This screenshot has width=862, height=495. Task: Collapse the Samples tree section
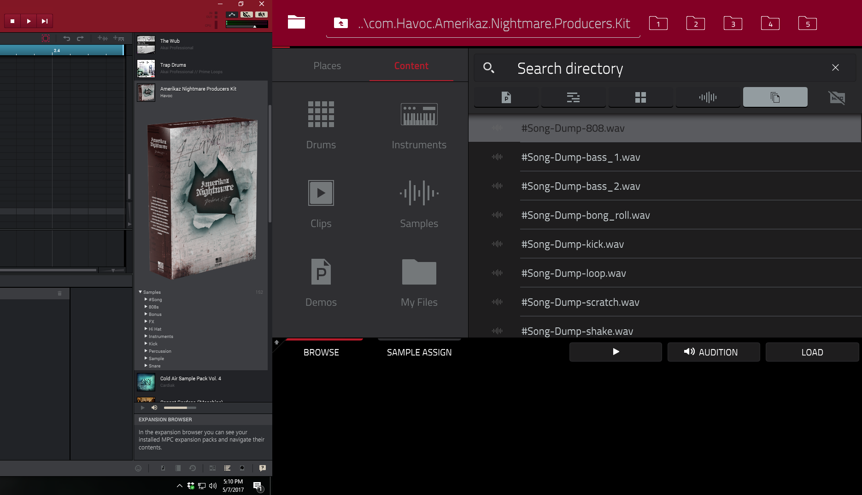coord(141,292)
